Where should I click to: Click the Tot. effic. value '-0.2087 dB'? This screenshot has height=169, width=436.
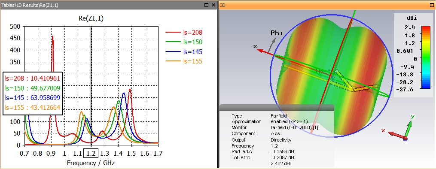click(283, 158)
